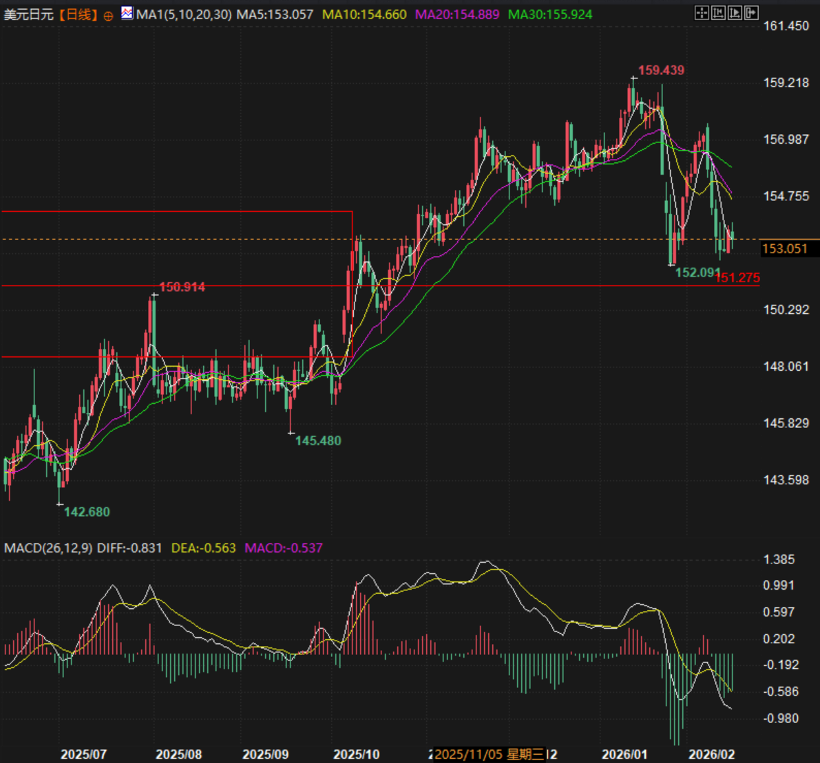Click the second chart toolbar icon at top right
This screenshot has height=763, width=820.
click(x=719, y=12)
